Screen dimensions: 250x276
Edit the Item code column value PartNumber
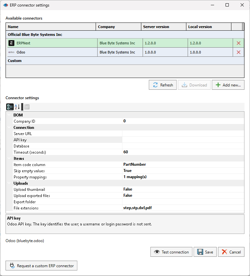click(183, 164)
